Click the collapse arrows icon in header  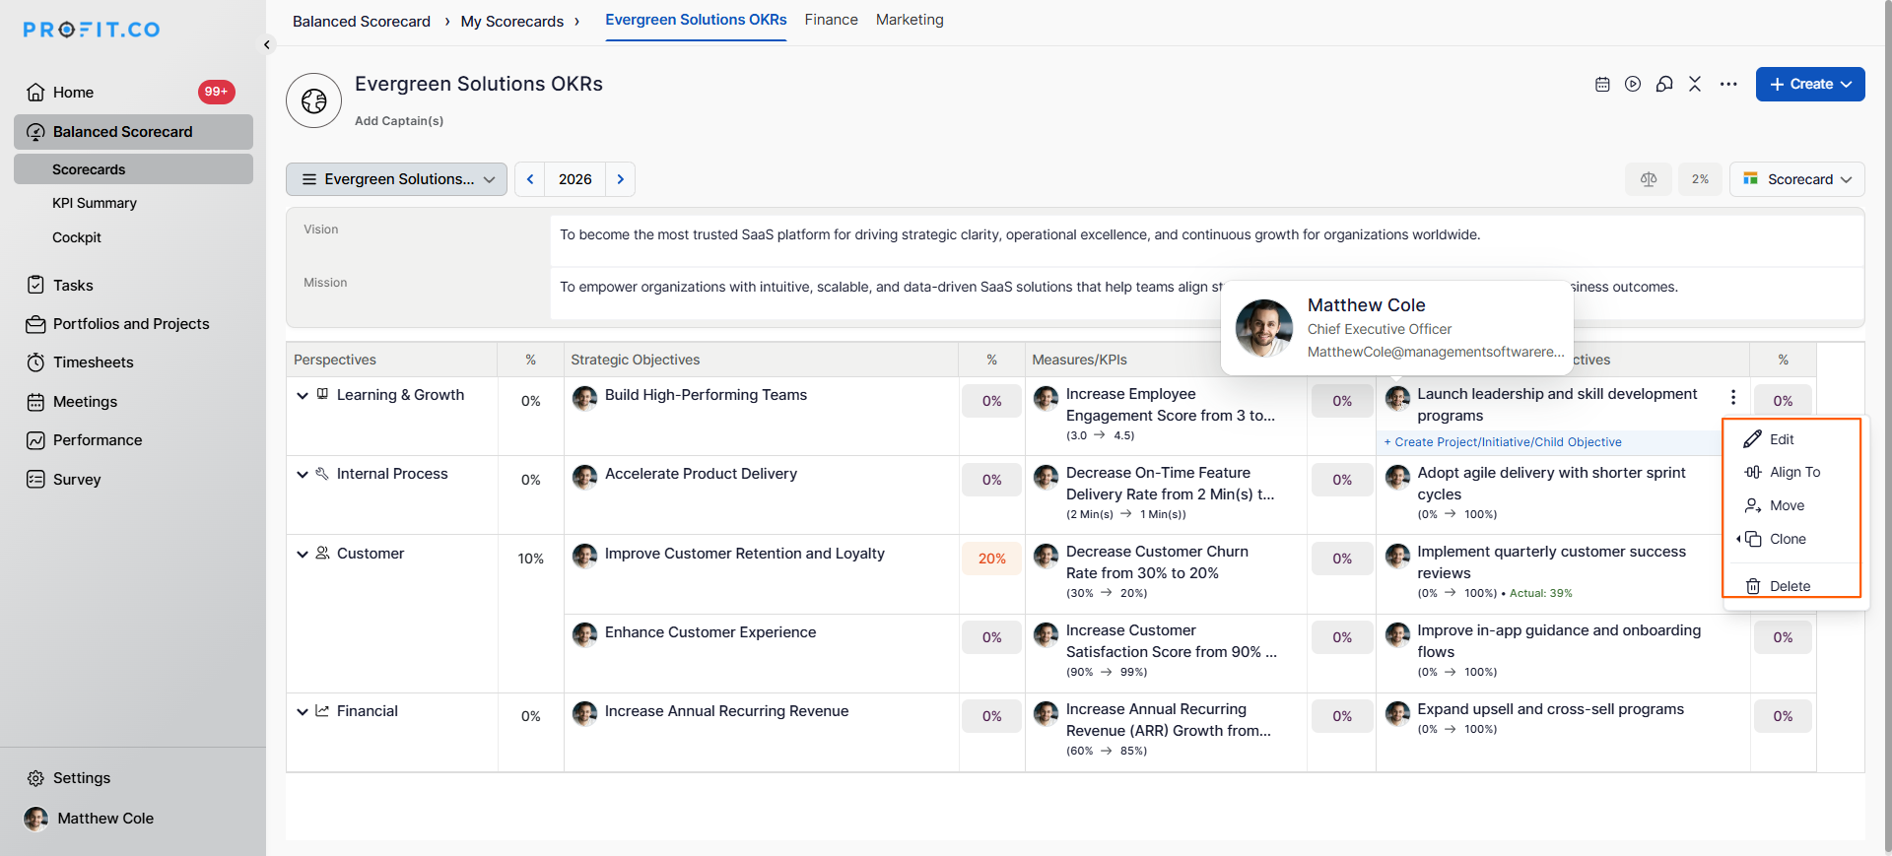coord(1695,85)
